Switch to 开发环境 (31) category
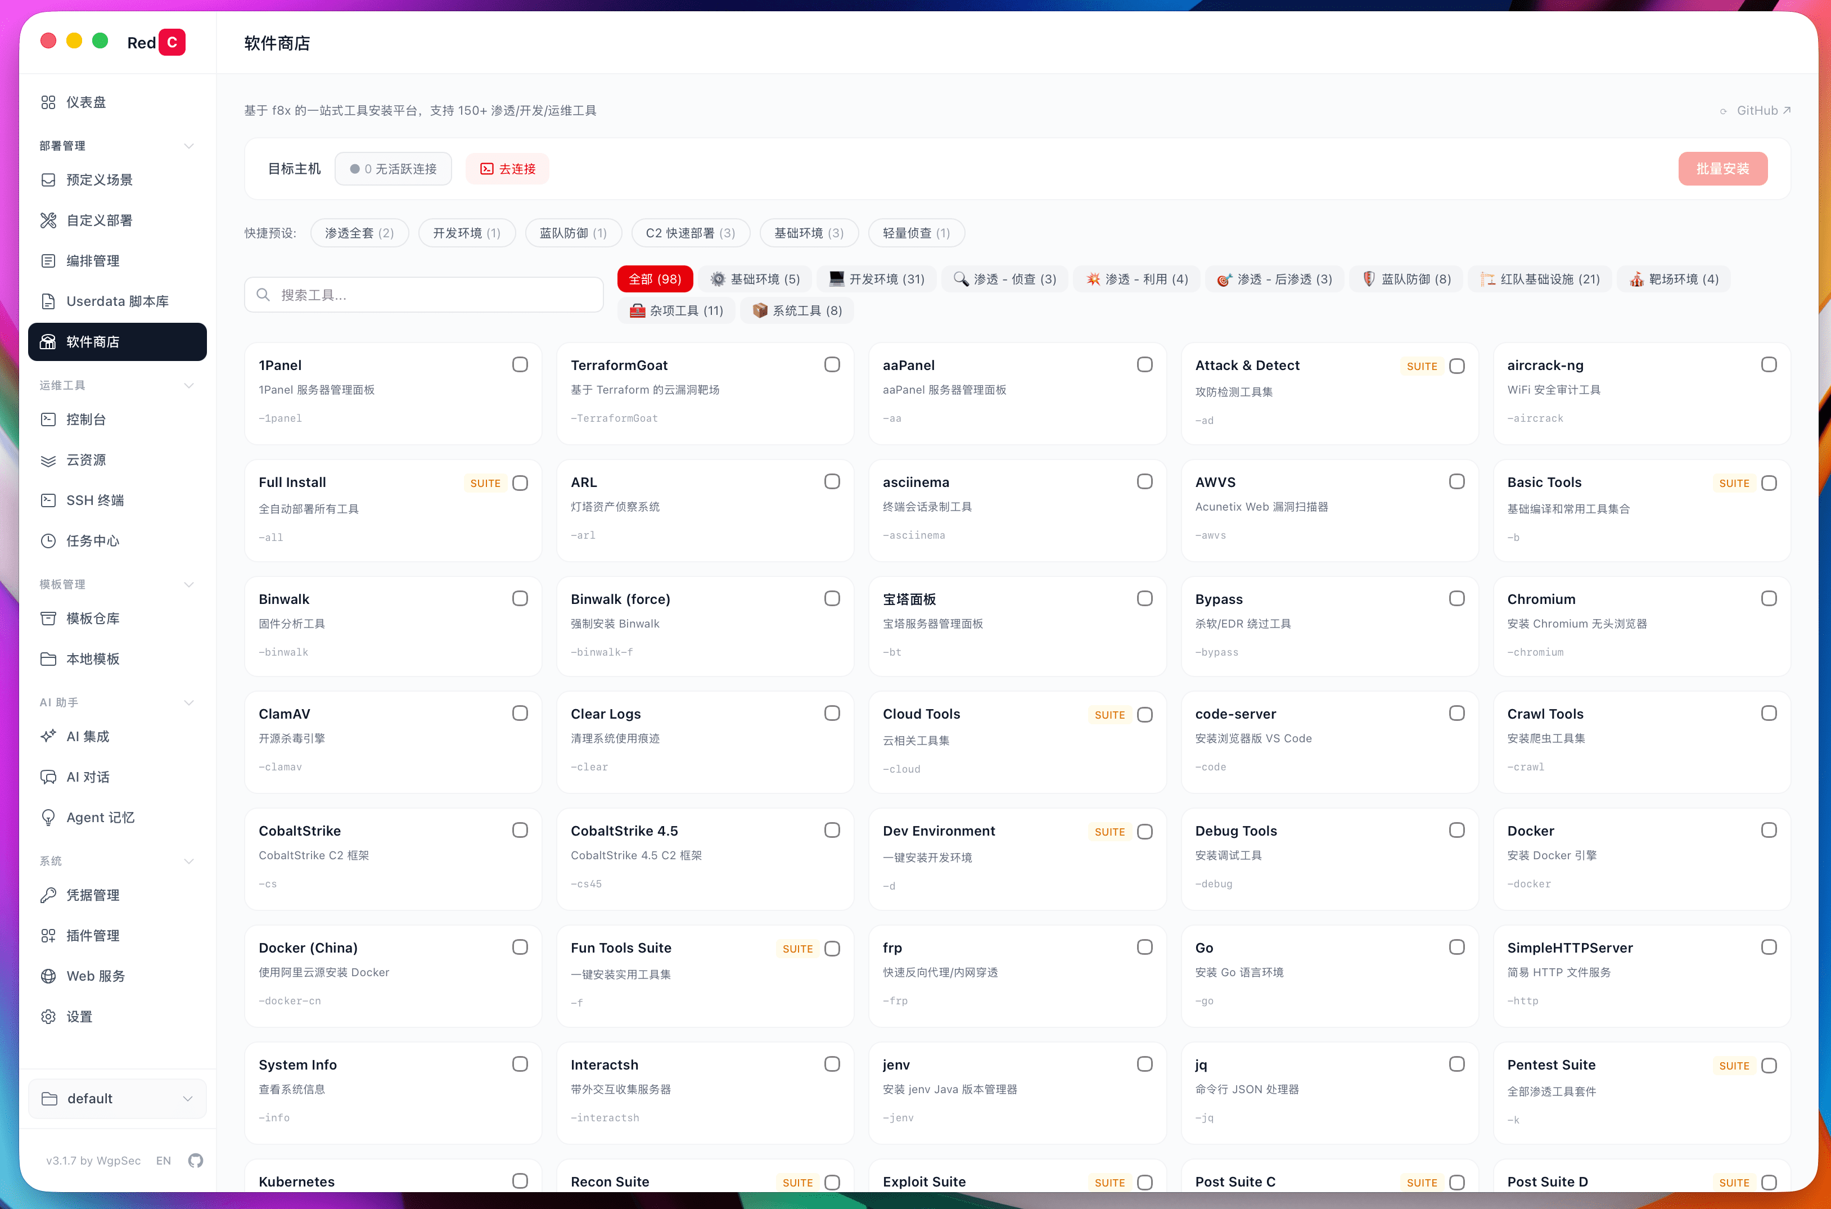Image resolution: width=1831 pixels, height=1209 pixels. tap(877, 279)
